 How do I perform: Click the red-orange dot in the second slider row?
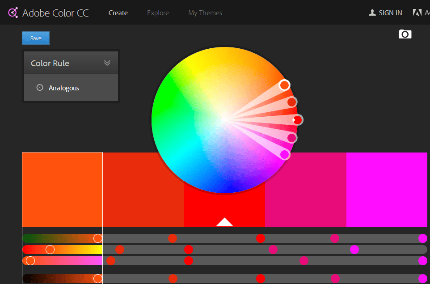pyautogui.click(x=120, y=250)
